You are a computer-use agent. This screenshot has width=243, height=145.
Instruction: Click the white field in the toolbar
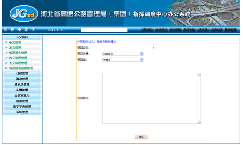click(x=104, y=30)
